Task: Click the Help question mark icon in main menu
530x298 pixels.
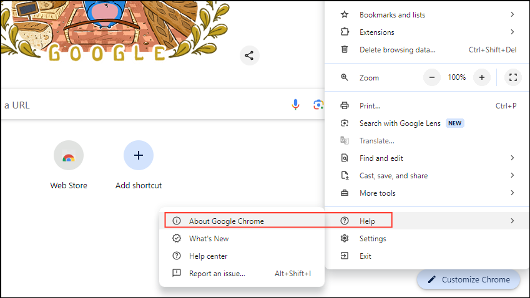Action: click(x=345, y=221)
